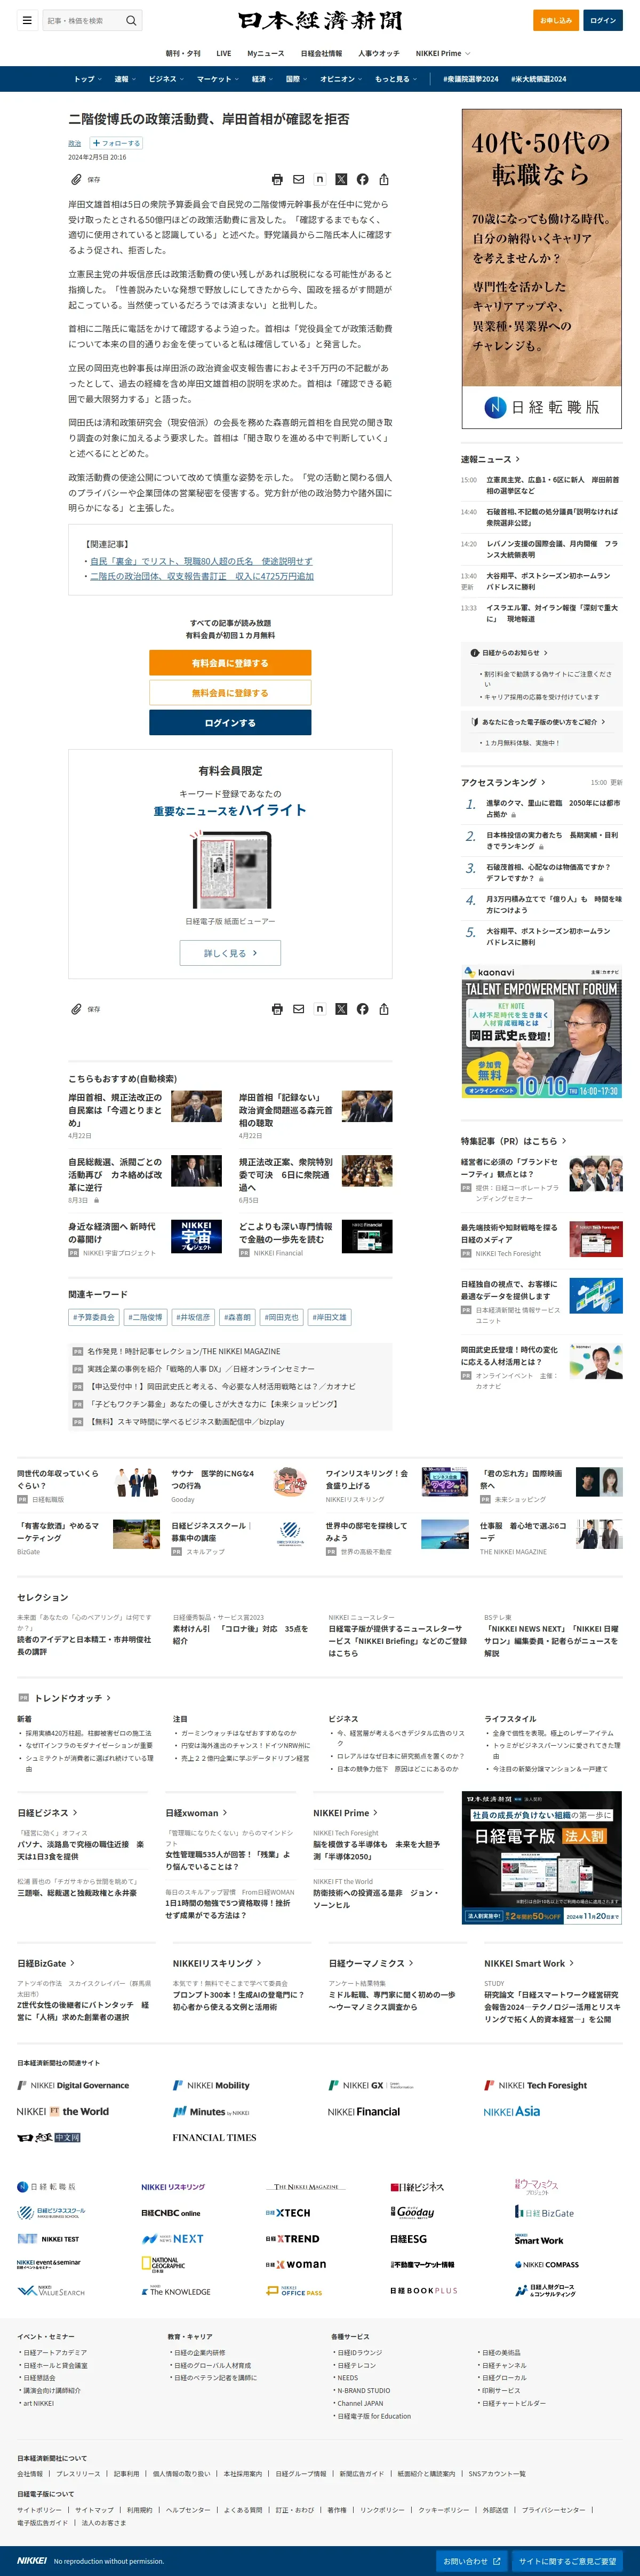Open the 速報ニュース section heading
Viewport: 640px width, 2576px height.
(490, 459)
